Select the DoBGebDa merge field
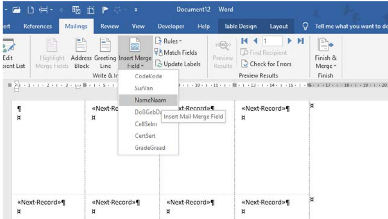This screenshot has height=219, width=388. pyautogui.click(x=148, y=112)
